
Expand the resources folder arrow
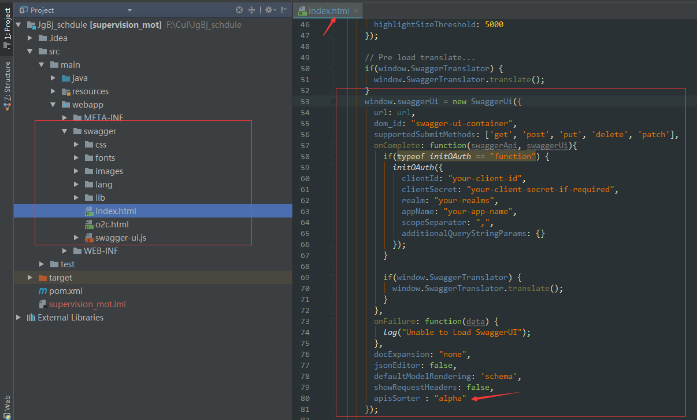pos(53,91)
